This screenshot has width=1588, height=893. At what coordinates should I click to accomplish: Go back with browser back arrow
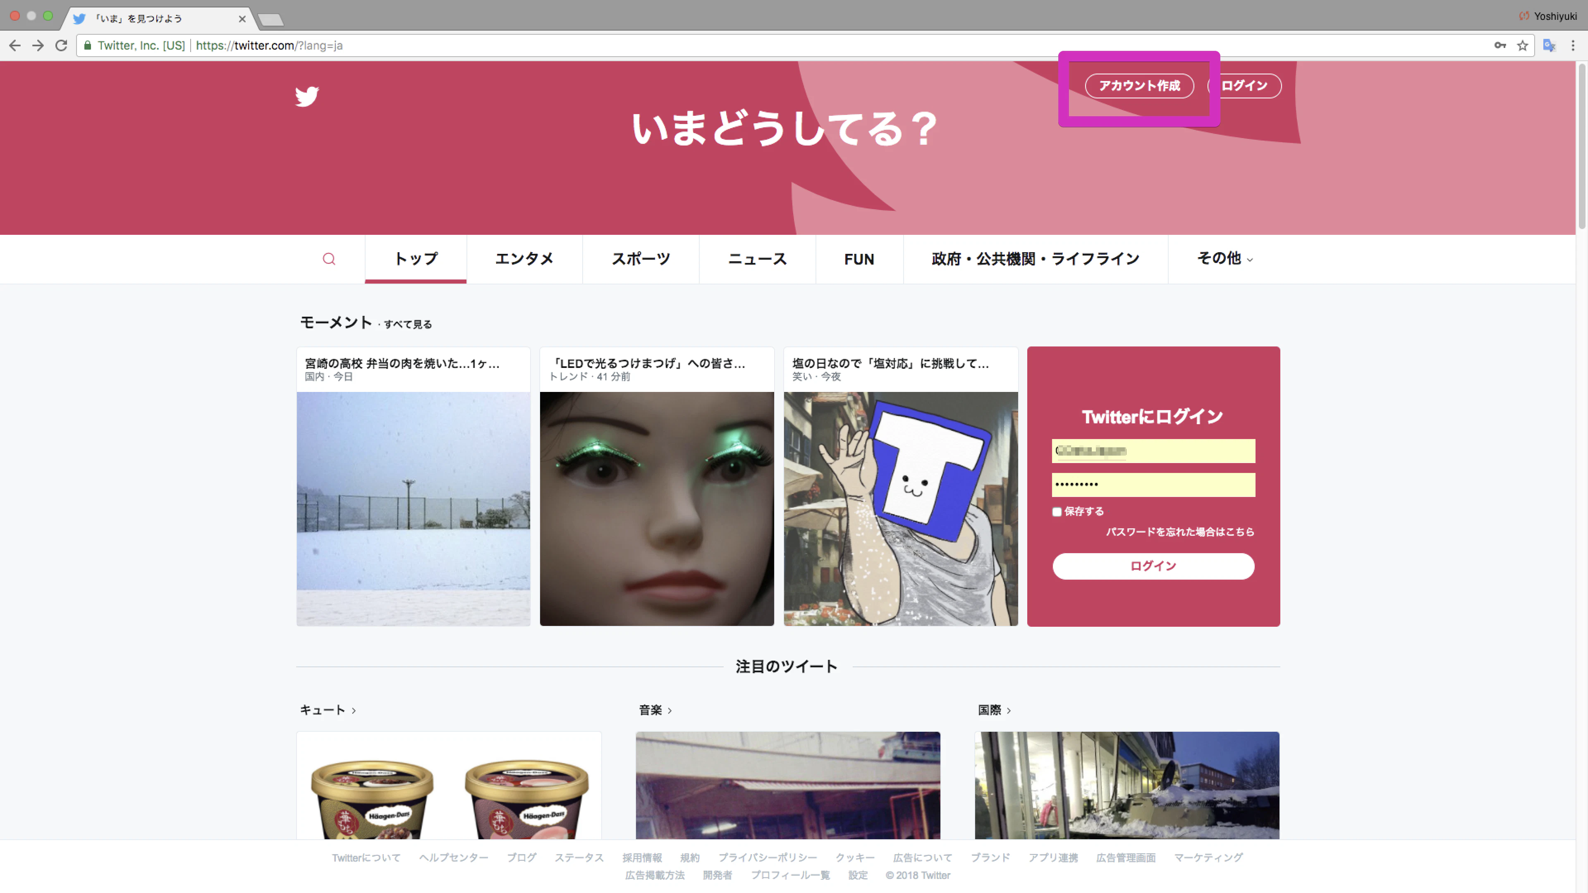[x=15, y=45]
